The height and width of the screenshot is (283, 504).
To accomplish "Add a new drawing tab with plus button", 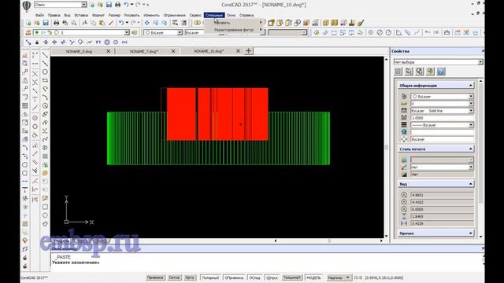I will (249, 51).
